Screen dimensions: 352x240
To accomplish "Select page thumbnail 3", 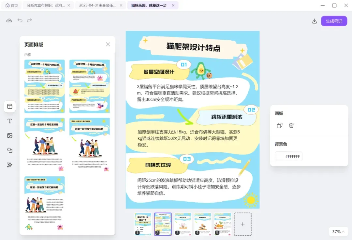I will [183, 224].
